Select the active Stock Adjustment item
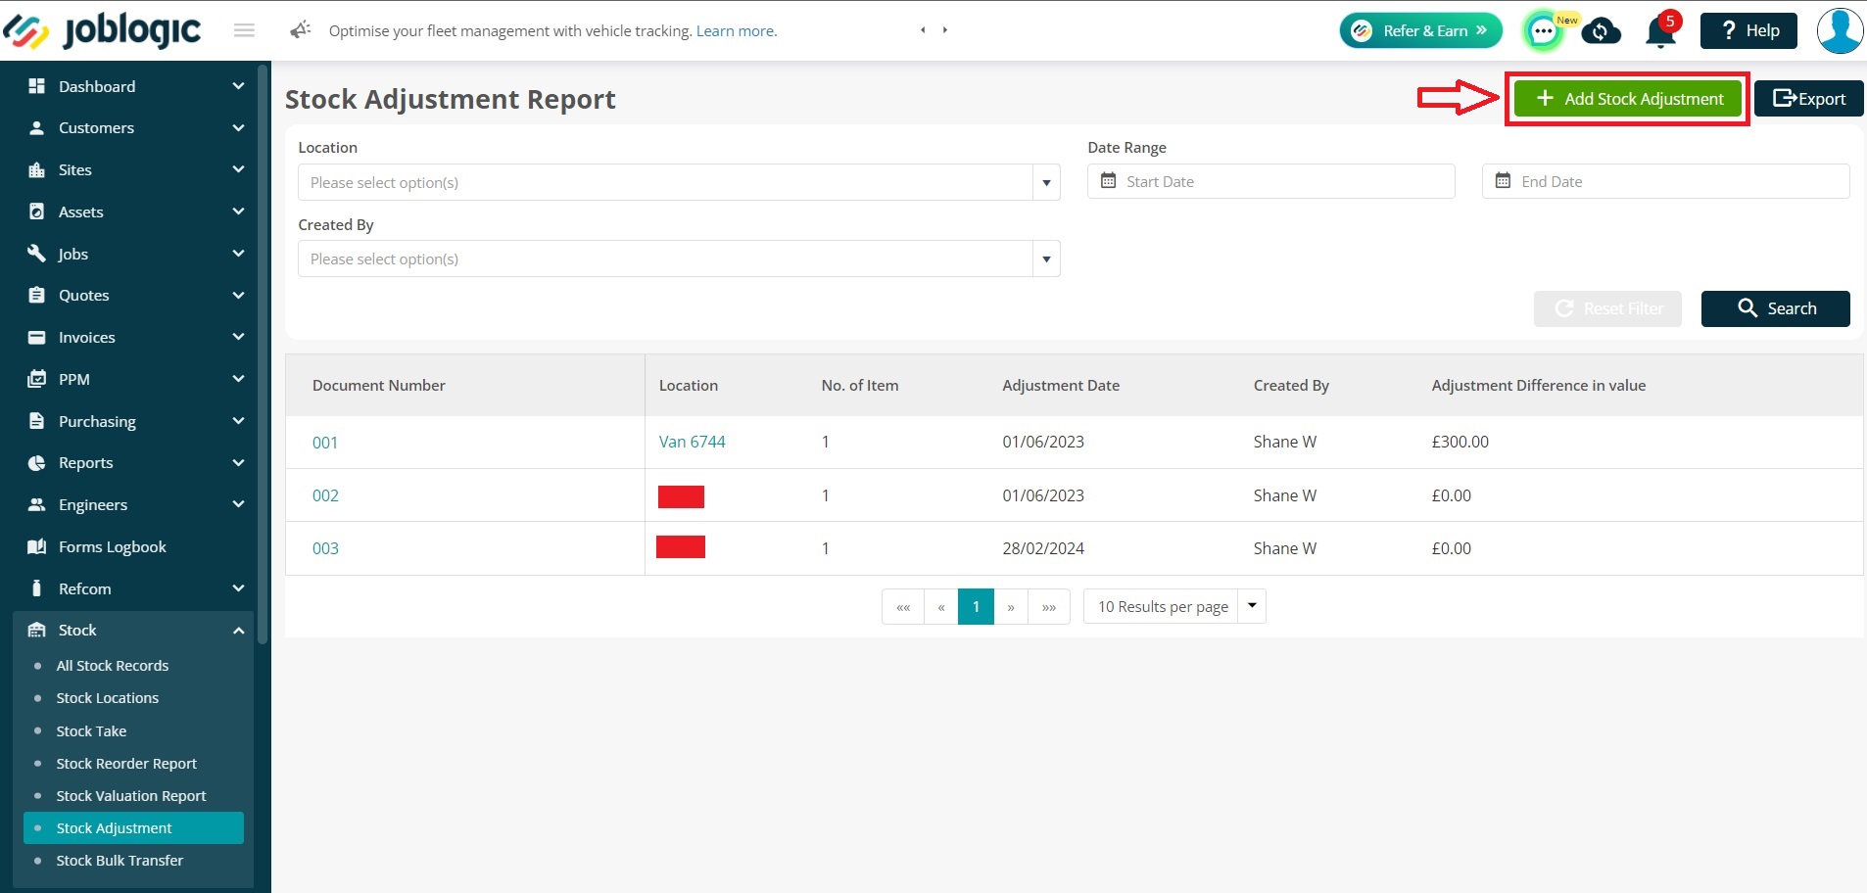Viewport: 1867px width, 893px height. [133, 828]
